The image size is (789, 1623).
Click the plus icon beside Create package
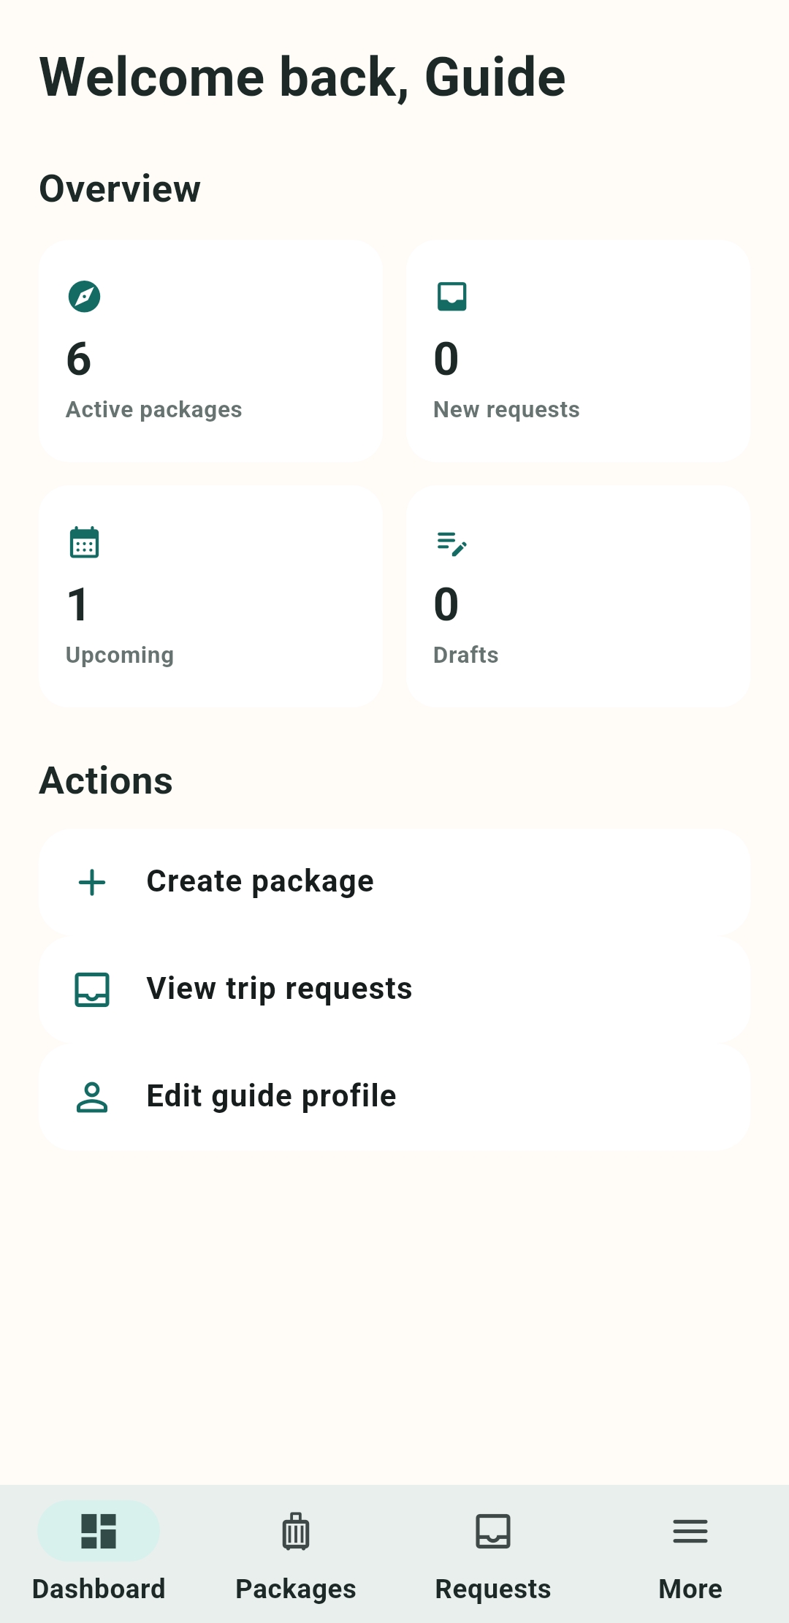click(92, 882)
